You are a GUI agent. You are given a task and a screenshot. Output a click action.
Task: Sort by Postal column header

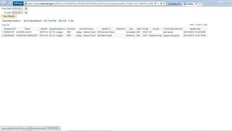click(145, 29)
